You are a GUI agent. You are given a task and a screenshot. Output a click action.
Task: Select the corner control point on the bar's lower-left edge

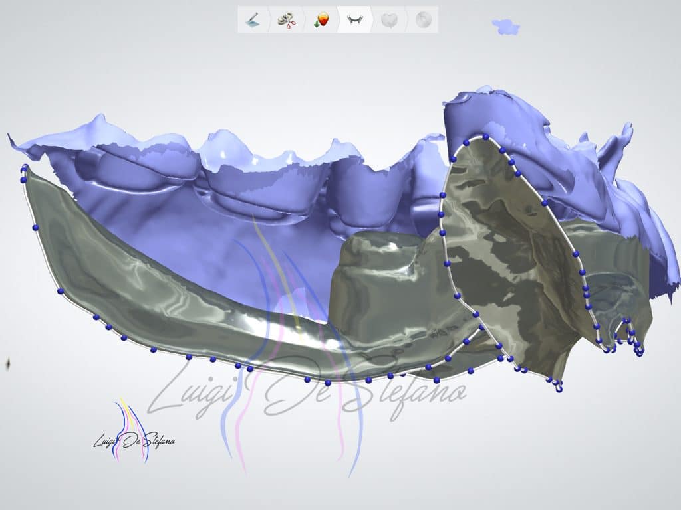pos(60,291)
